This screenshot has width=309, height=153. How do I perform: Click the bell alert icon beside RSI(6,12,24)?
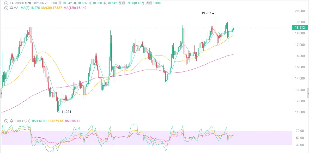(11, 121)
